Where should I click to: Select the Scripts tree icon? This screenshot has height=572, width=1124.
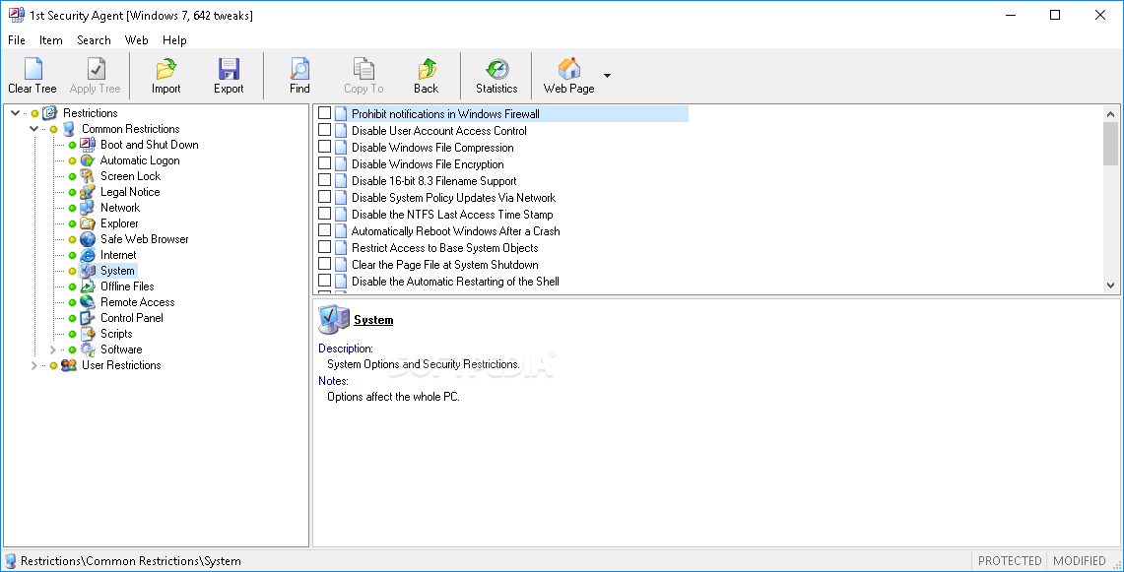point(88,334)
